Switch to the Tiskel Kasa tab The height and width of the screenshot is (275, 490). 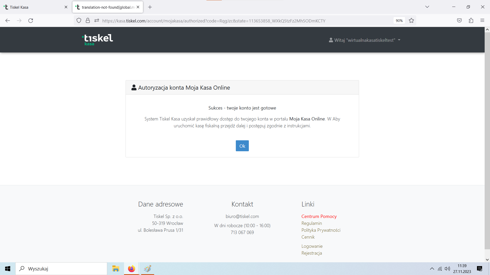[x=36, y=7]
